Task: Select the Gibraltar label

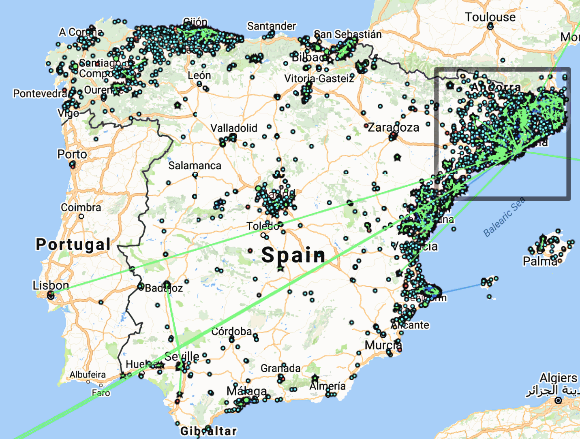Action: 209,431
